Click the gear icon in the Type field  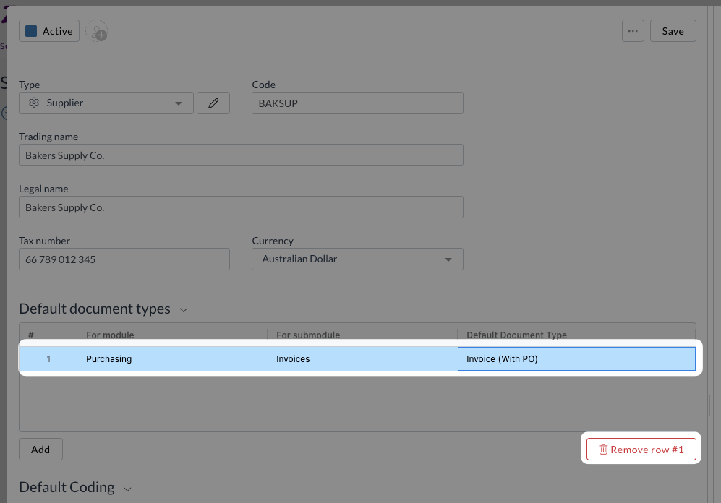(x=33, y=103)
